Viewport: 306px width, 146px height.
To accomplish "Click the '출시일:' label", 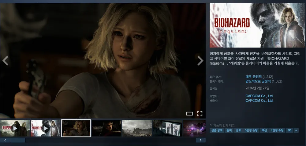I will pyautogui.click(x=214, y=88).
